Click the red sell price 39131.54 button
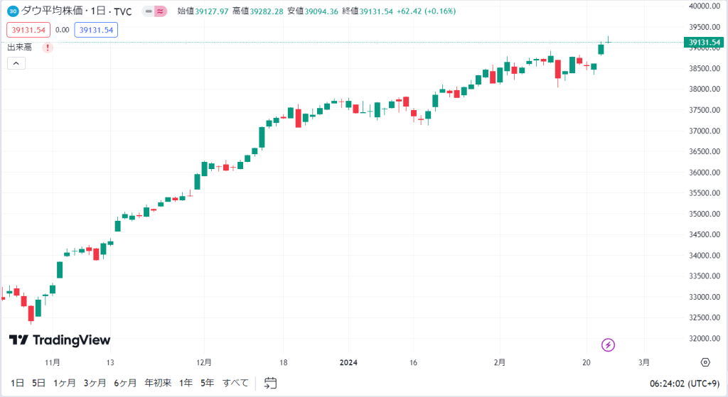 28,30
